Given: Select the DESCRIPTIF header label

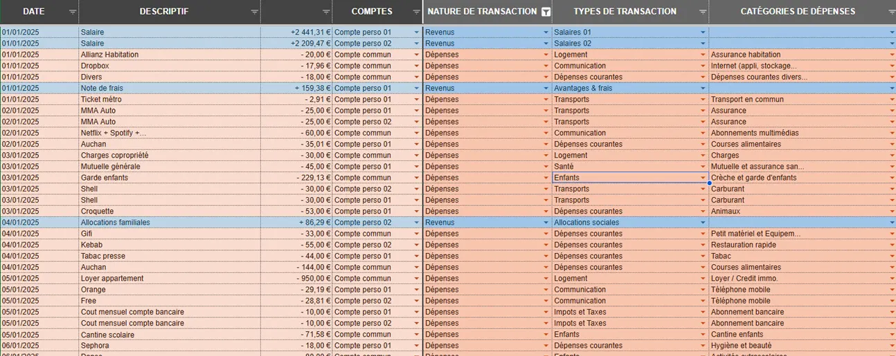Looking at the screenshot, I should pyautogui.click(x=164, y=12).
